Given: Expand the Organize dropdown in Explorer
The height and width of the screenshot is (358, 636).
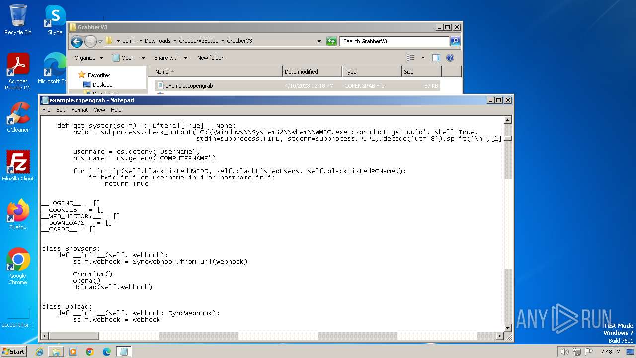Looking at the screenshot, I should click(x=88, y=58).
